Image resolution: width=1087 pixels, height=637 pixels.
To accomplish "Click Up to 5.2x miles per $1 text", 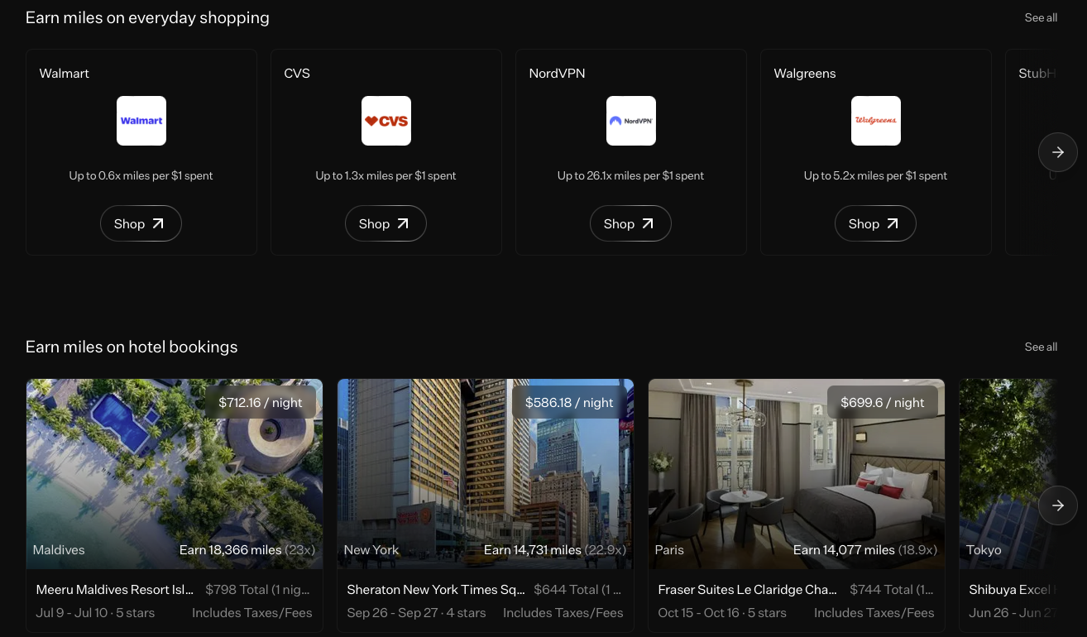I will (x=876, y=175).
